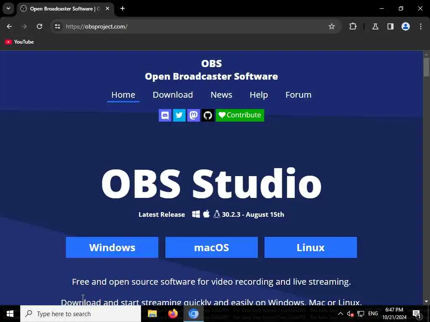430x322 pixels.
Task: Expand the tab search dropdown arrow
Action: 8,8
